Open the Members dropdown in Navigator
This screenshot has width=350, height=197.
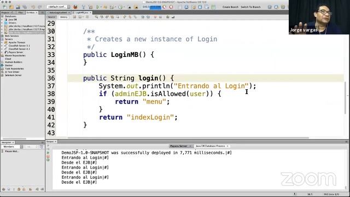pyautogui.click(x=12, y=147)
